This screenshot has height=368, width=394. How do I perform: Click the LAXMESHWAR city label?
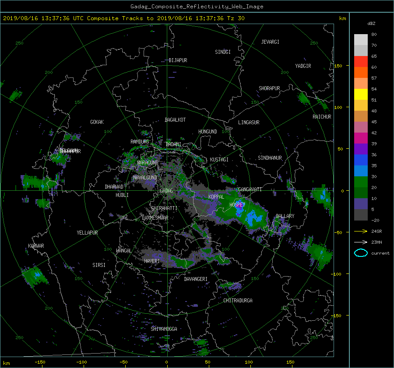tap(155, 218)
